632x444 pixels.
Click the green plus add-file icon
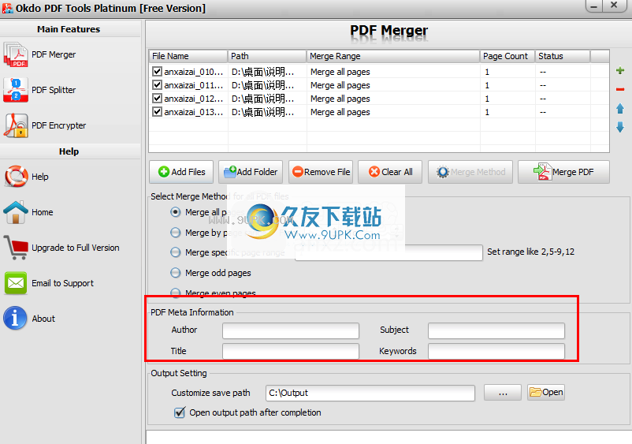[x=620, y=70]
